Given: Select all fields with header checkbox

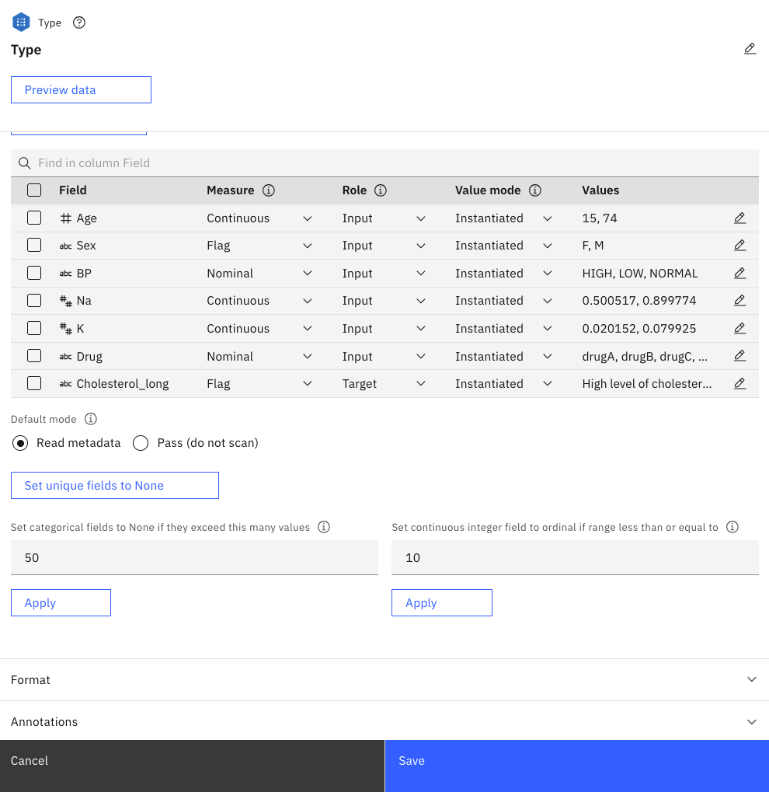Looking at the screenshot, I should (x=34, y=190).
